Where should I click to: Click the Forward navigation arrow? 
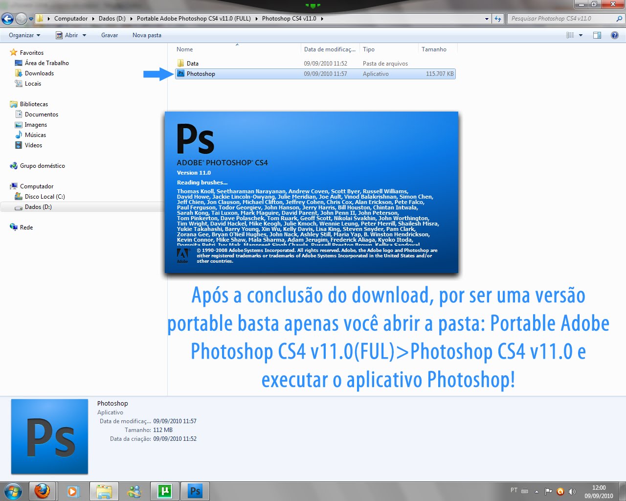click(x=21, y=19)
